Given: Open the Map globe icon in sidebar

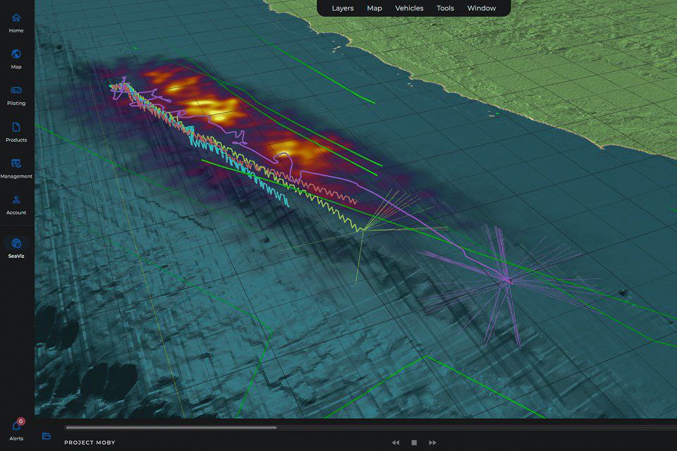Looking at the screenshot, I should tap(16, 54).
